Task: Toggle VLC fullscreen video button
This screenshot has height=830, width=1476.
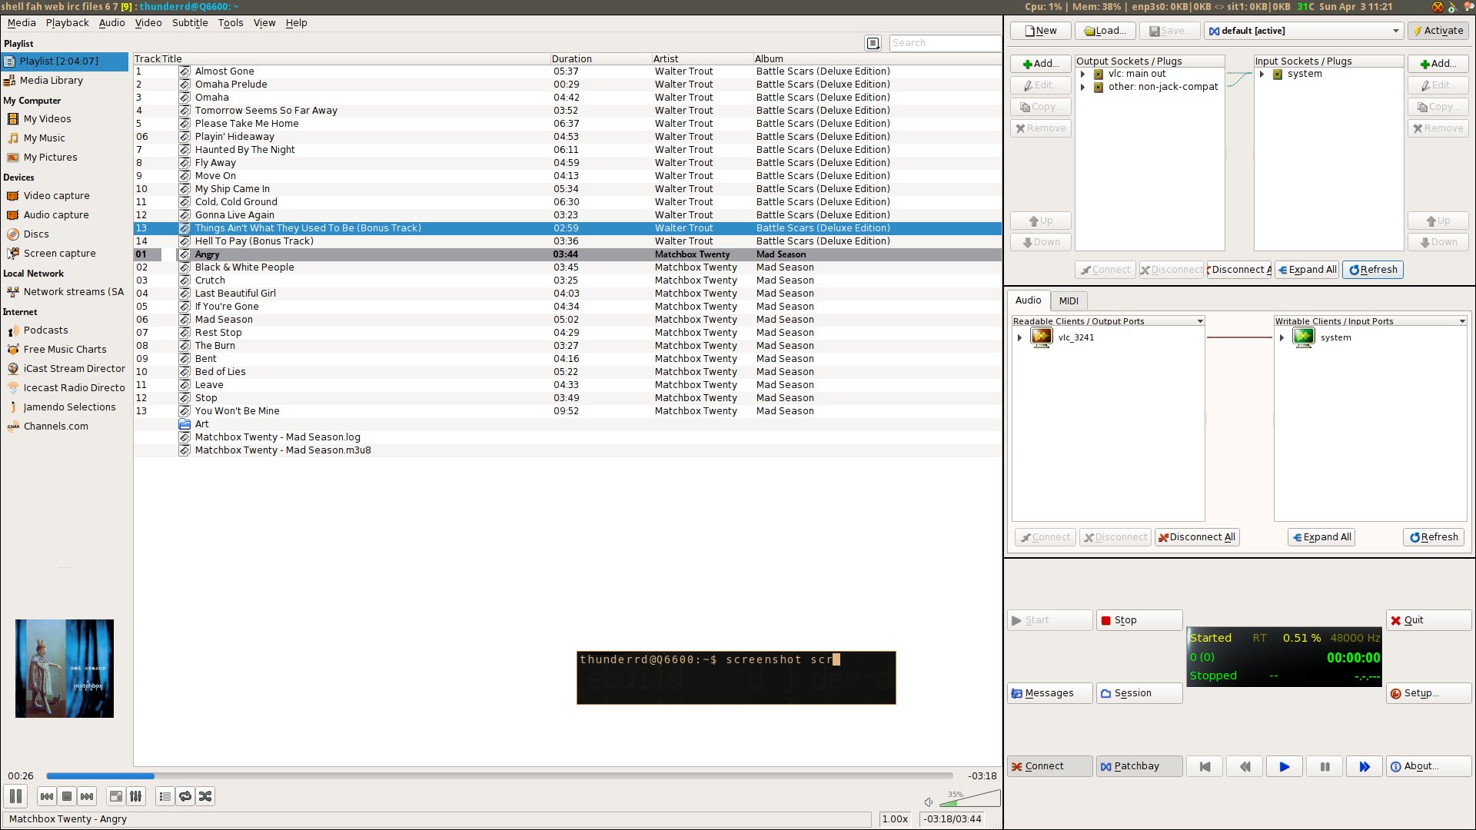Action: (x=115, y=796)
